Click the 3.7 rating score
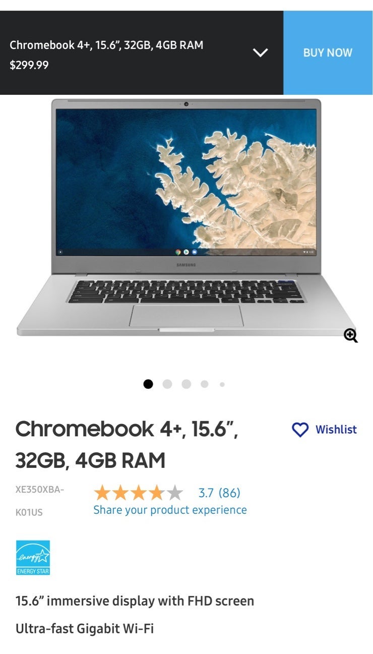373x654 pixels. point(206,493)
